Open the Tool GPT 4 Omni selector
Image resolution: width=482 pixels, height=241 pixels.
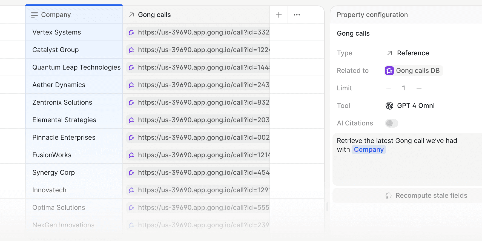[410, 106]
